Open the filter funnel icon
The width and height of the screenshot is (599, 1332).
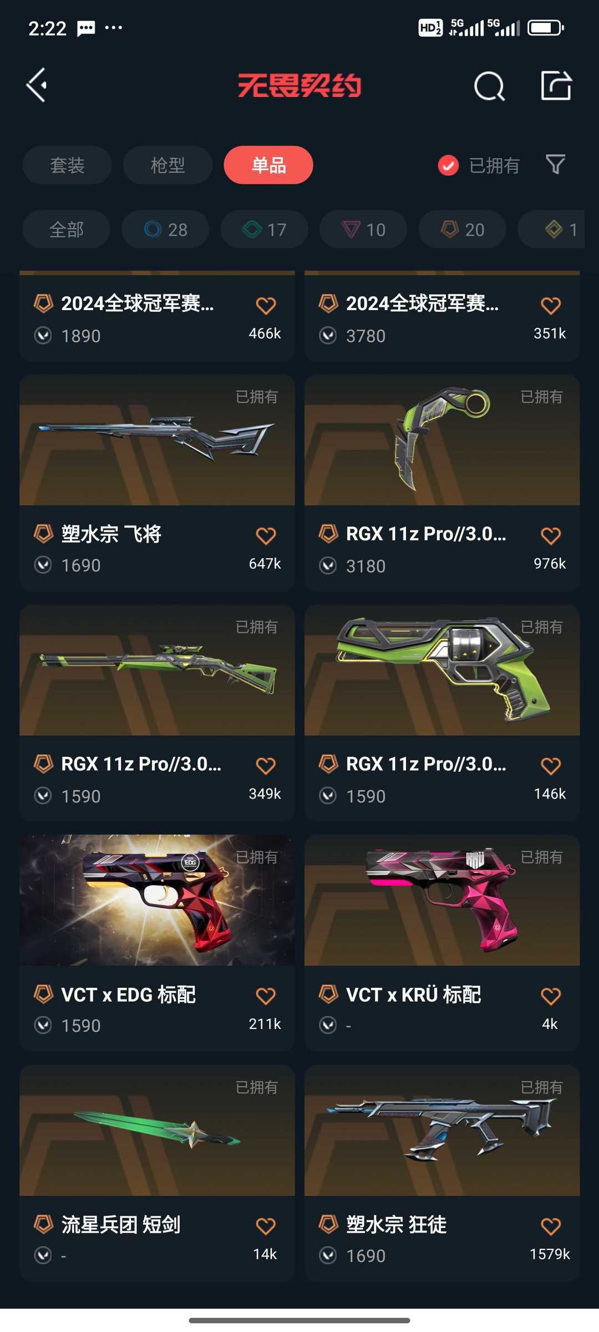555,164
